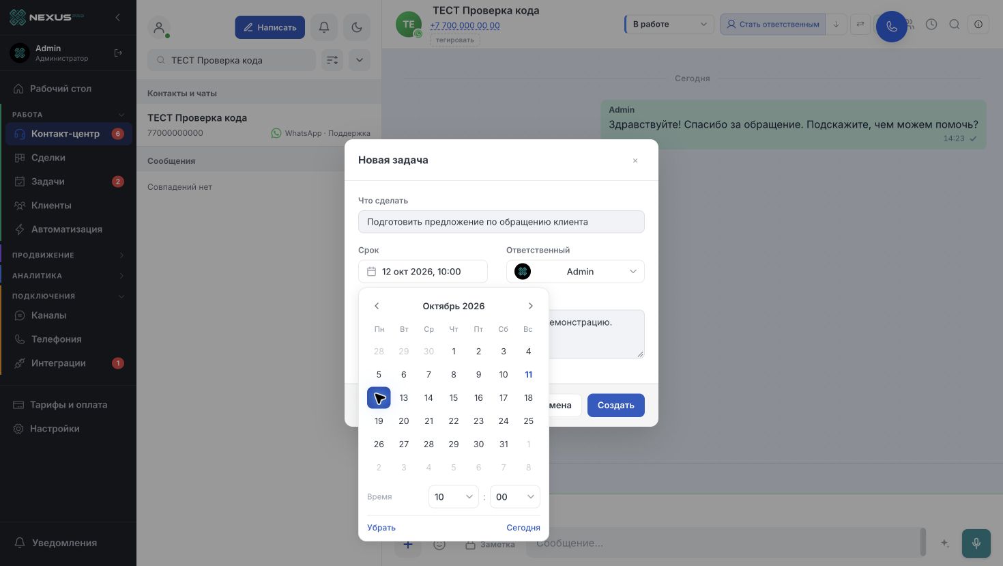Click the Что сделать task text field
This screenshot has height=566, width=1003.
click(501, 222)
